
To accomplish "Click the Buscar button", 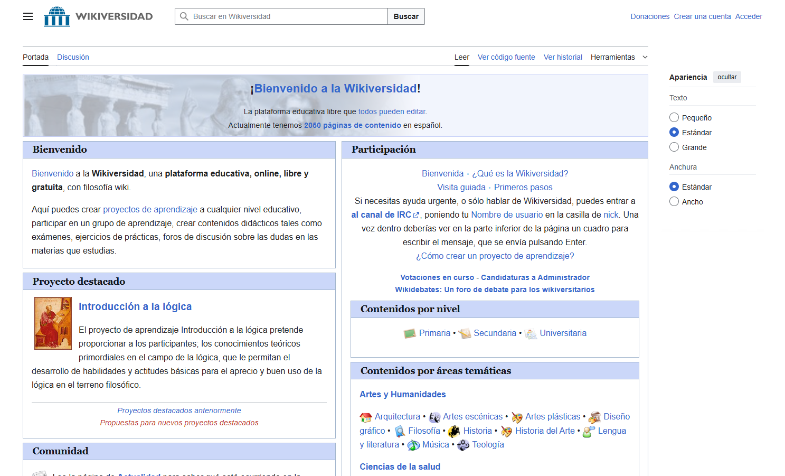I will 406,16.
